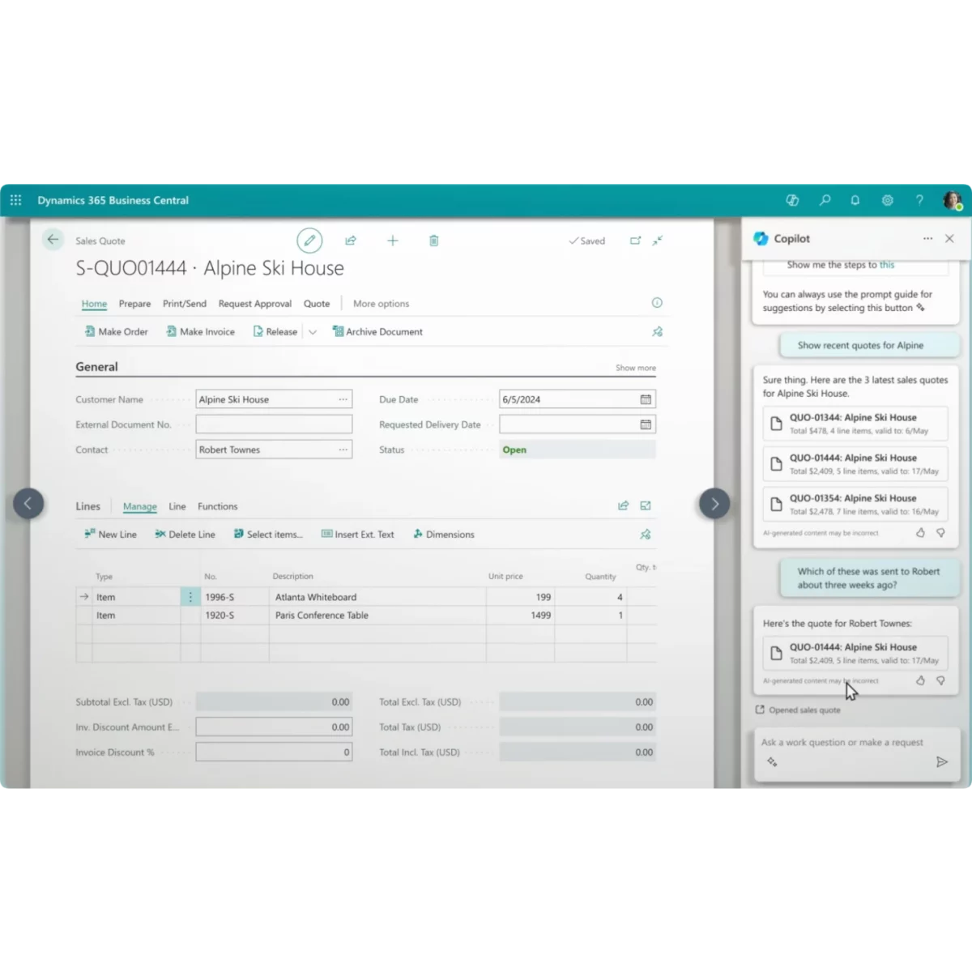Thumbs up the Robert Townes quote answer
972x972 pixels.
pos(920,680)
